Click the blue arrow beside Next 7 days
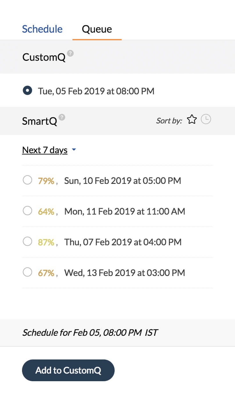Viewport: 235px width, 394px height. tap(74, 150)
